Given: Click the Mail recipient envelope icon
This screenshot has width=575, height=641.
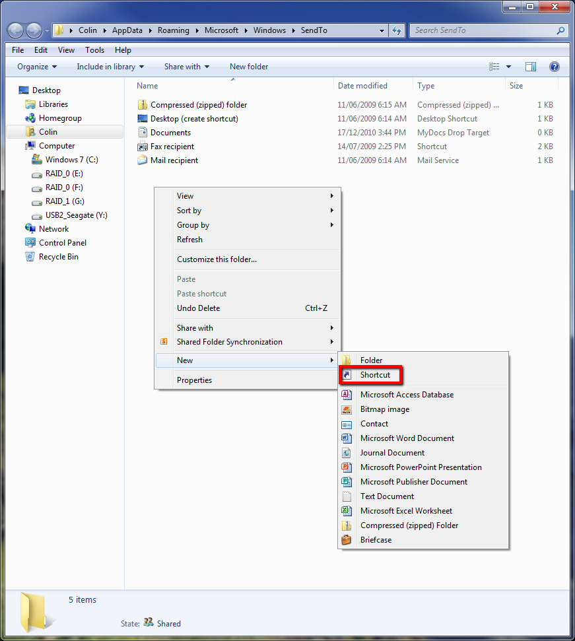Looking at the screenshot, I should click(142, 160).
